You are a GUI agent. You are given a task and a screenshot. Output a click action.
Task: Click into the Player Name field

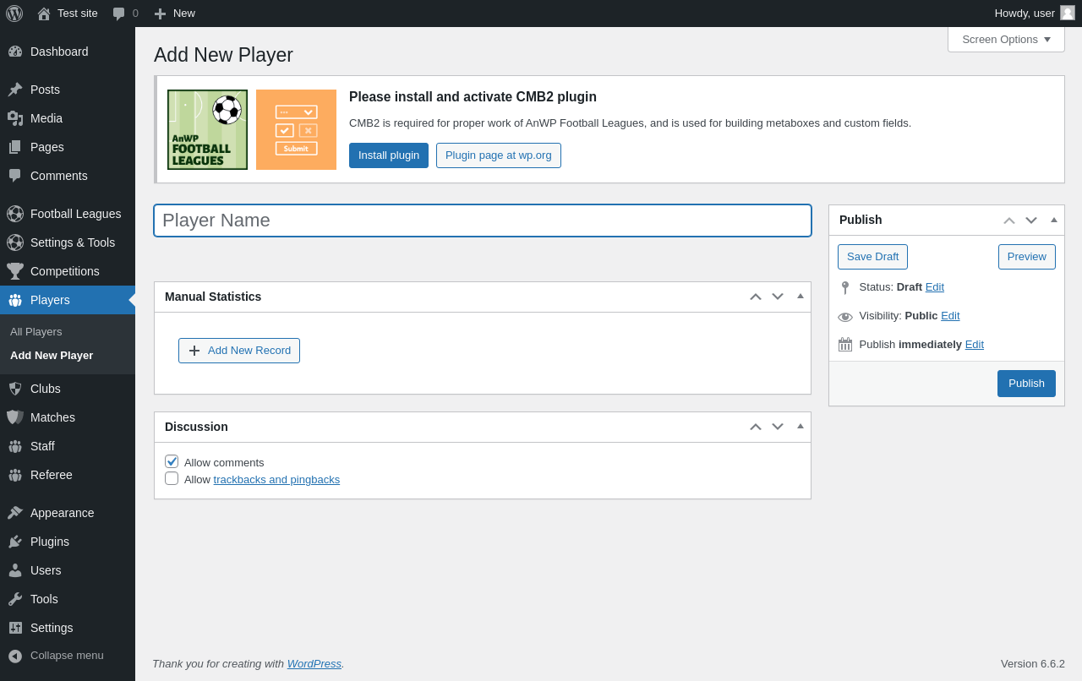click(x=483, y=221)
